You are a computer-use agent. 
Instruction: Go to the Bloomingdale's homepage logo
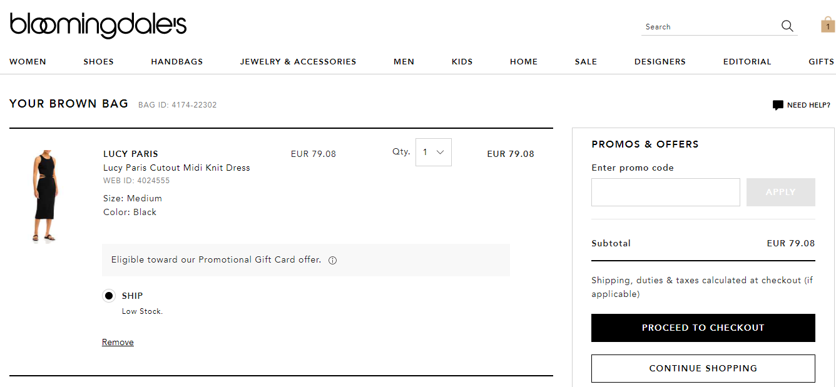[x=98, y=25]
